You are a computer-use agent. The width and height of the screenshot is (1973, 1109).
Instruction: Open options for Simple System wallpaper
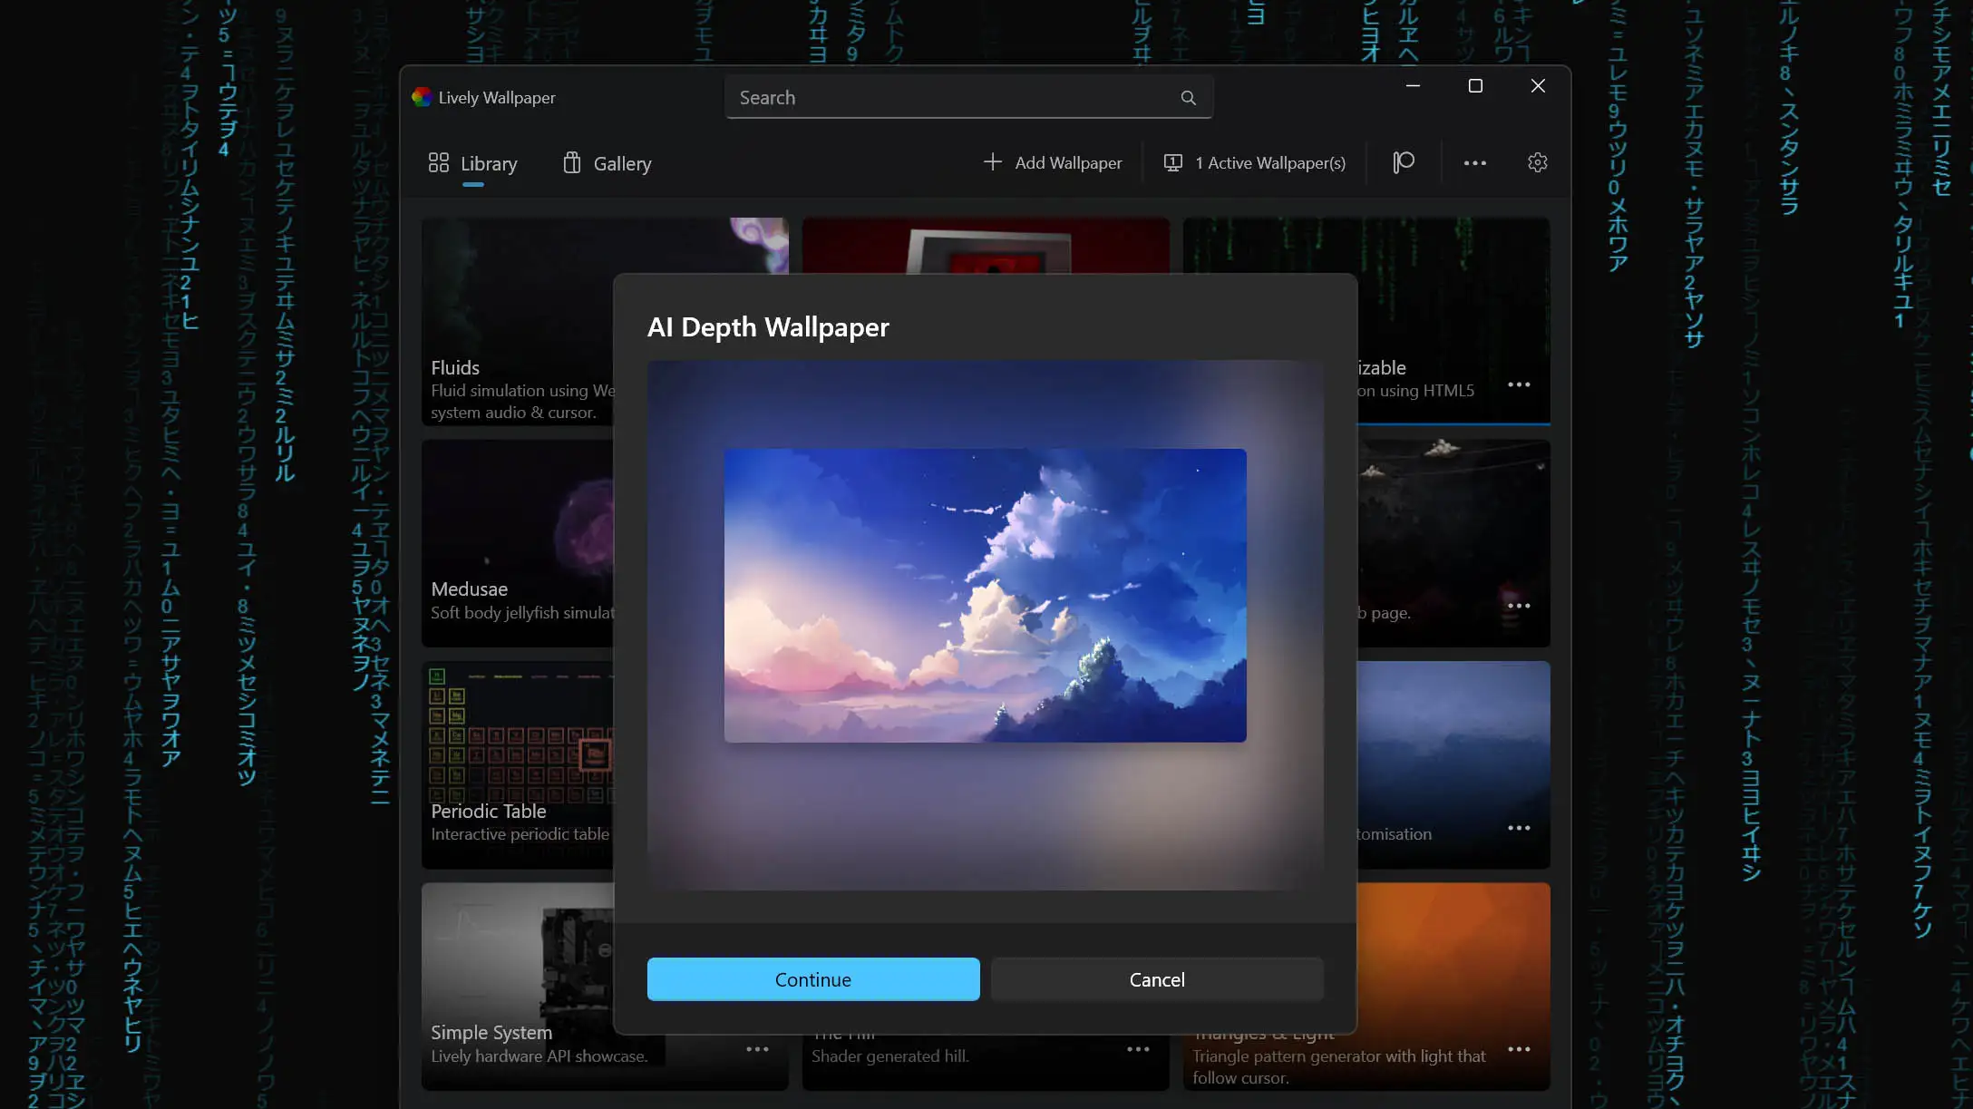(x=757, y=1049)
